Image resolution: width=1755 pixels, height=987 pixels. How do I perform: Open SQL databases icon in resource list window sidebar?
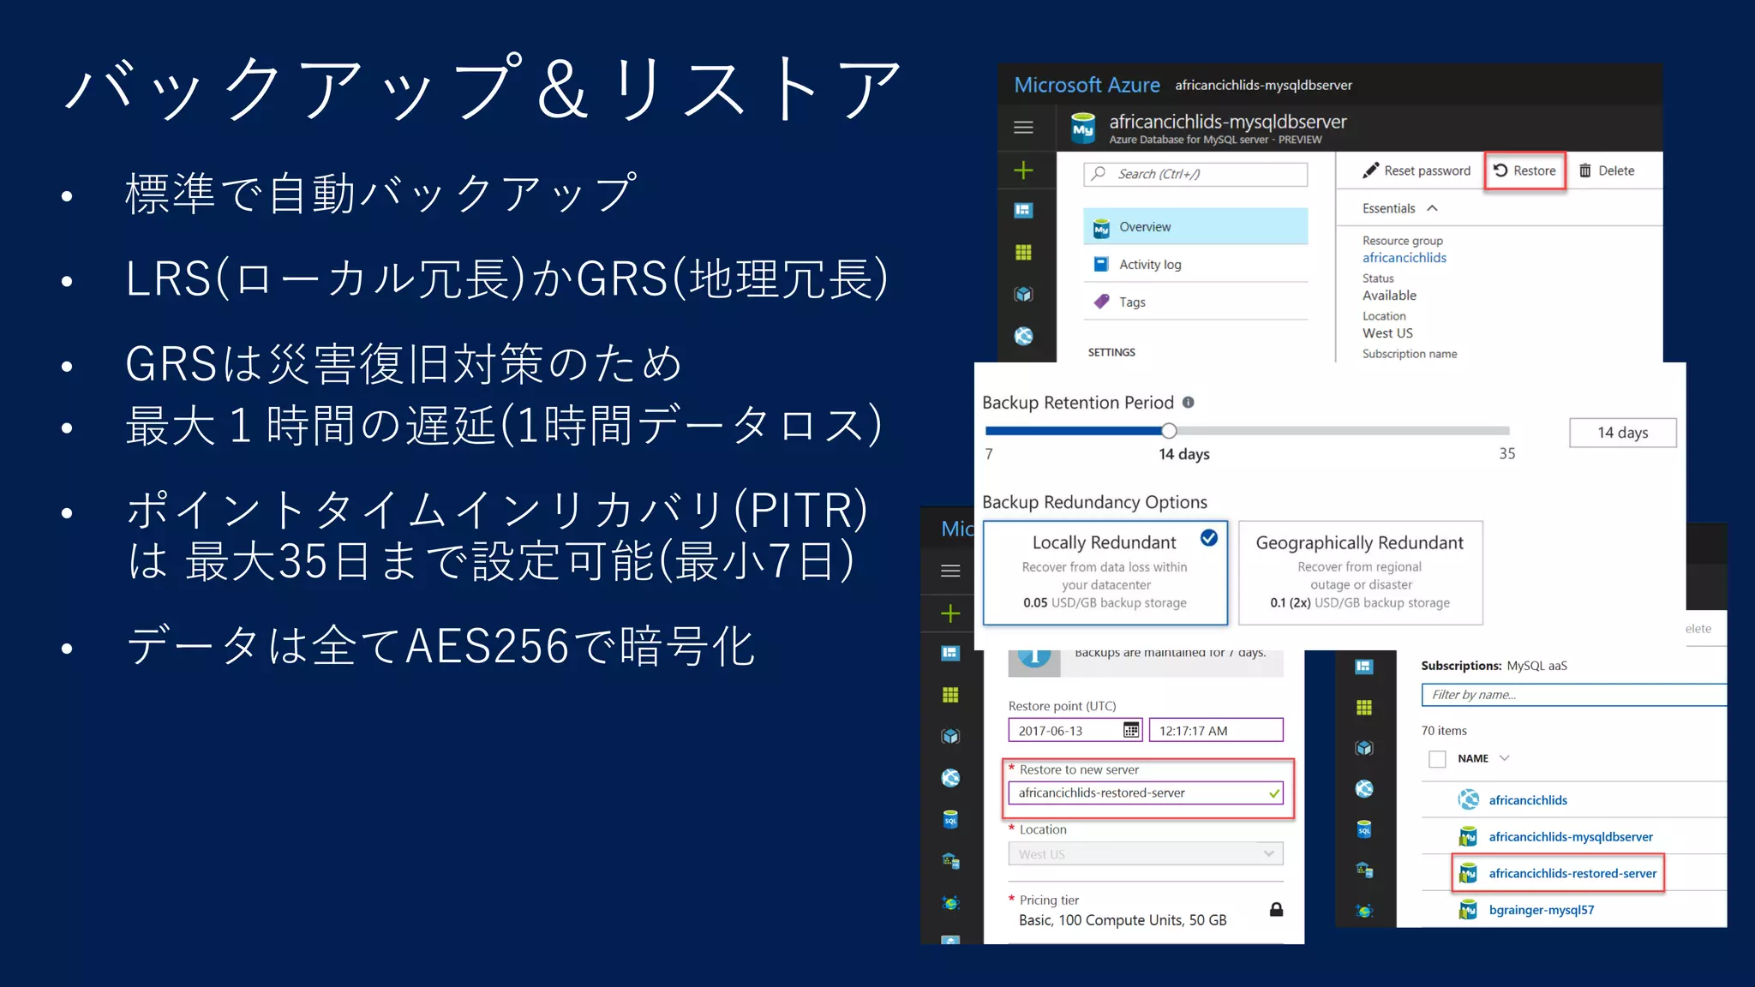click(1364, 829)
